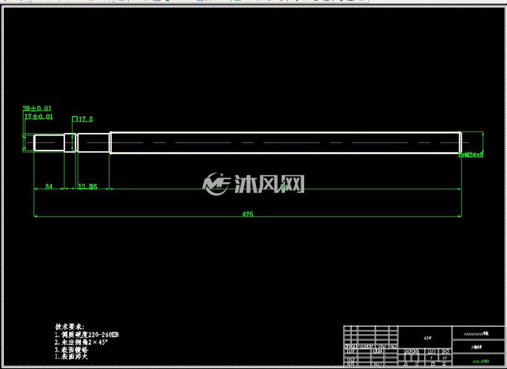The image size is (507, 369).
Task: Click the leftmost stepped shaft end segment
Action: pos(49,143)
